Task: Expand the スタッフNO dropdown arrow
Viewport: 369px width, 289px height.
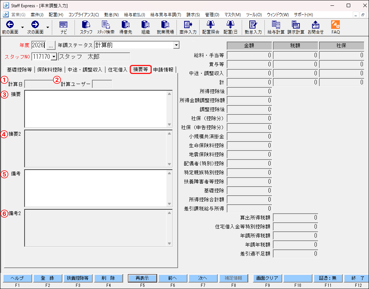Action: (x=54, y=57)
